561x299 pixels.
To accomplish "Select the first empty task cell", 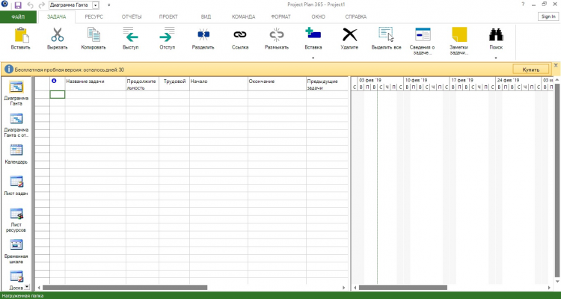I will point(58,94).
